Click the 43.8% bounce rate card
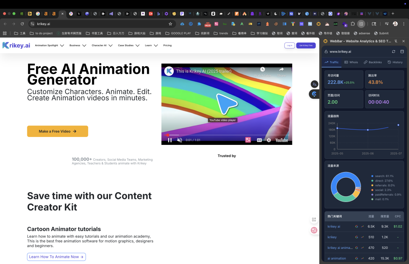Viewport: 409px width, 264px height. tap(384, 79)
